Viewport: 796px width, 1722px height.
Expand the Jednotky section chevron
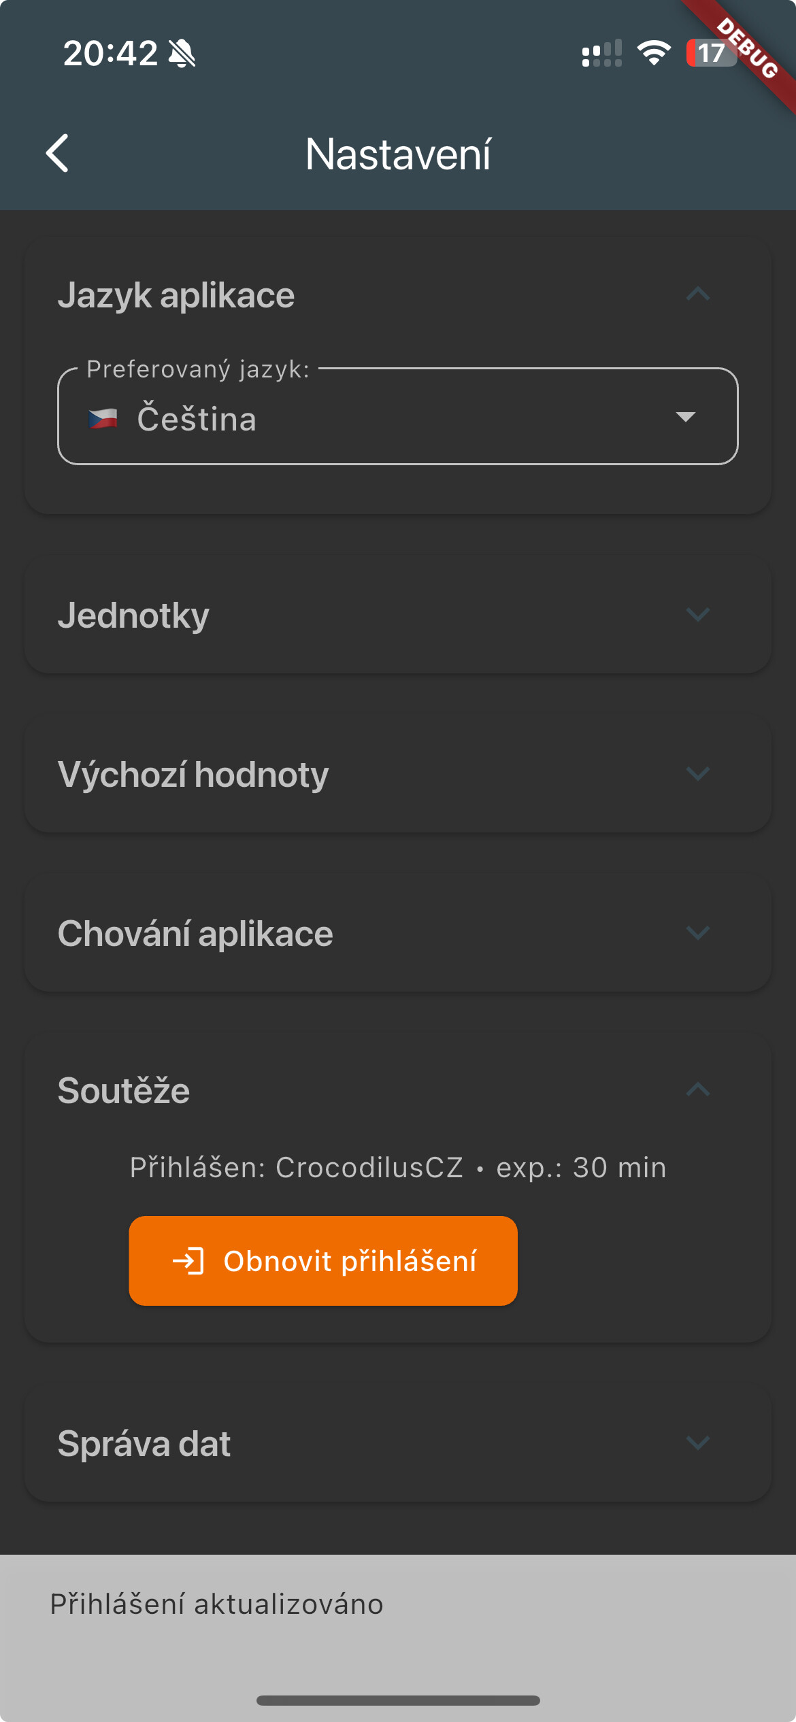697,615
